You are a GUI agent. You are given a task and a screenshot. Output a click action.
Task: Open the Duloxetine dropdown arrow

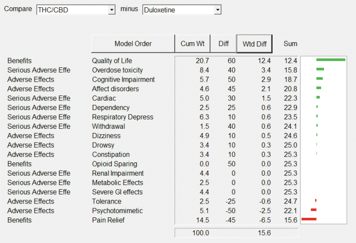coord(218,10)
